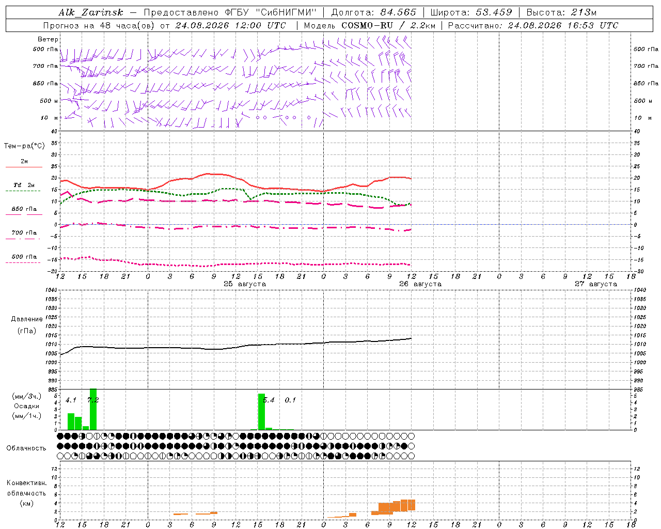The height and width of the screenshot is (529, 661).
Task: Click the 4.1 precipitation amount label
Action: [71, 400]
